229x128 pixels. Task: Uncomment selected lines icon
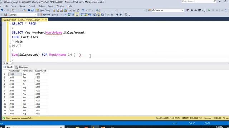112,15
